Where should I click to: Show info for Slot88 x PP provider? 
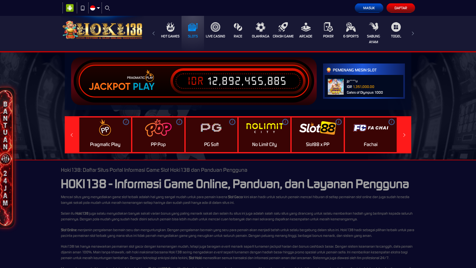pyautogui.click(x=339, y=122)
